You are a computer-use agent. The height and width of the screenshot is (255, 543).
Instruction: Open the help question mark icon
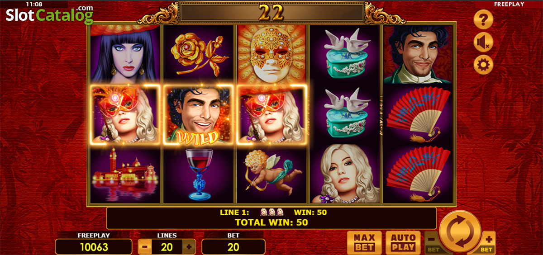click(x=483, y=19)
